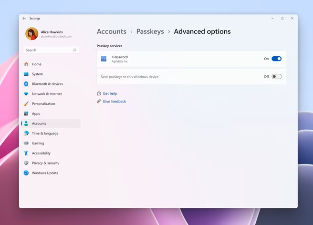The image size is (313, 225).
Task: Open Gaming settings from sidebar
Action: click(x=38, y=143)
